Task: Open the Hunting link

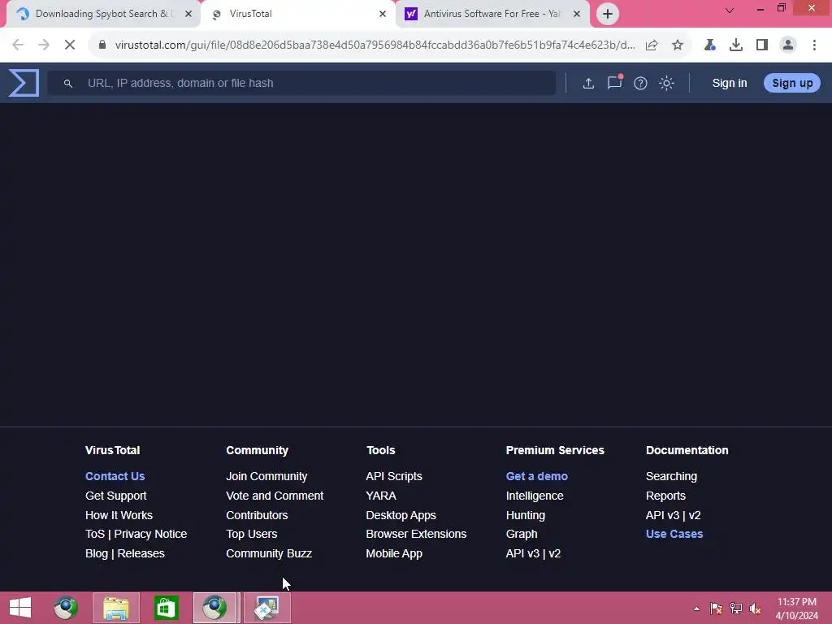Action: click(x=526, y=515)
